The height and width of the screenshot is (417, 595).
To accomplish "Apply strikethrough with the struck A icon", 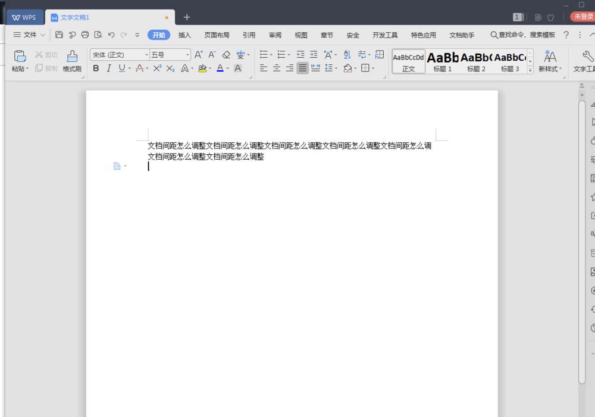I will (139, 69).
